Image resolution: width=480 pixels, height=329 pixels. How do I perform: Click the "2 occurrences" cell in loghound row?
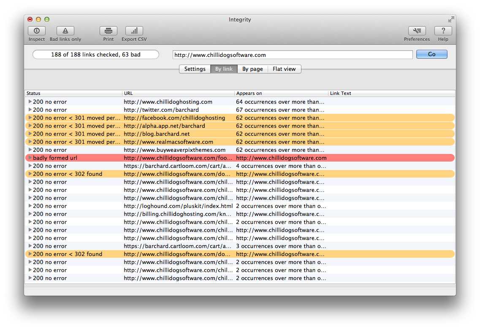pos(281,206)
